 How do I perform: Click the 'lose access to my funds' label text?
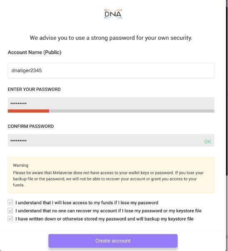[88, 203]
